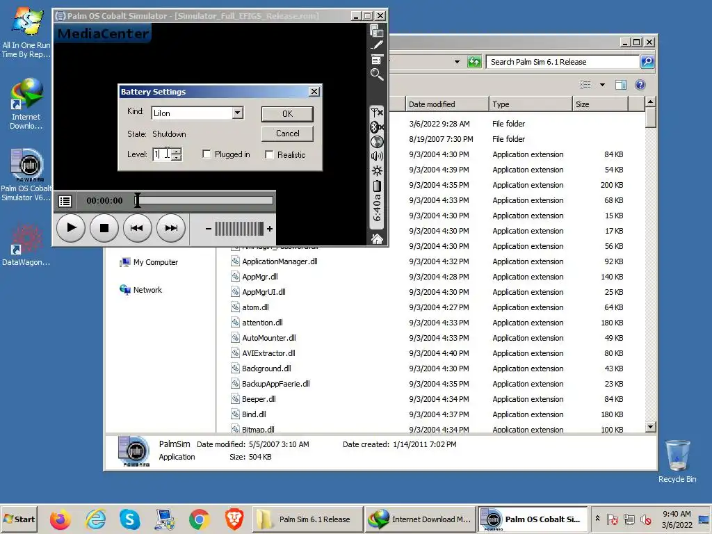Click the speaker volume status icon

coord(376,156)
